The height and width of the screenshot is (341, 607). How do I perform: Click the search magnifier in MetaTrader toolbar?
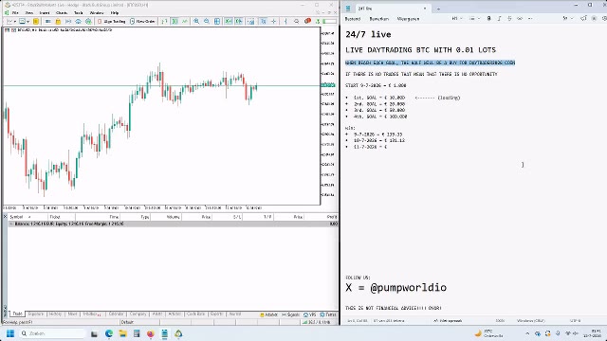(x=297, y=21)
